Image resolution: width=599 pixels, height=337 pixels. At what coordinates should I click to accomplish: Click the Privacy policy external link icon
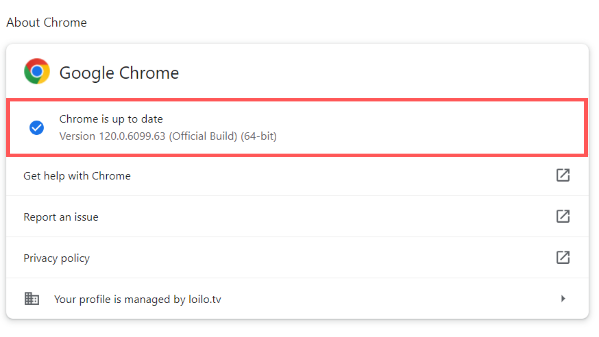click(563, 257)
